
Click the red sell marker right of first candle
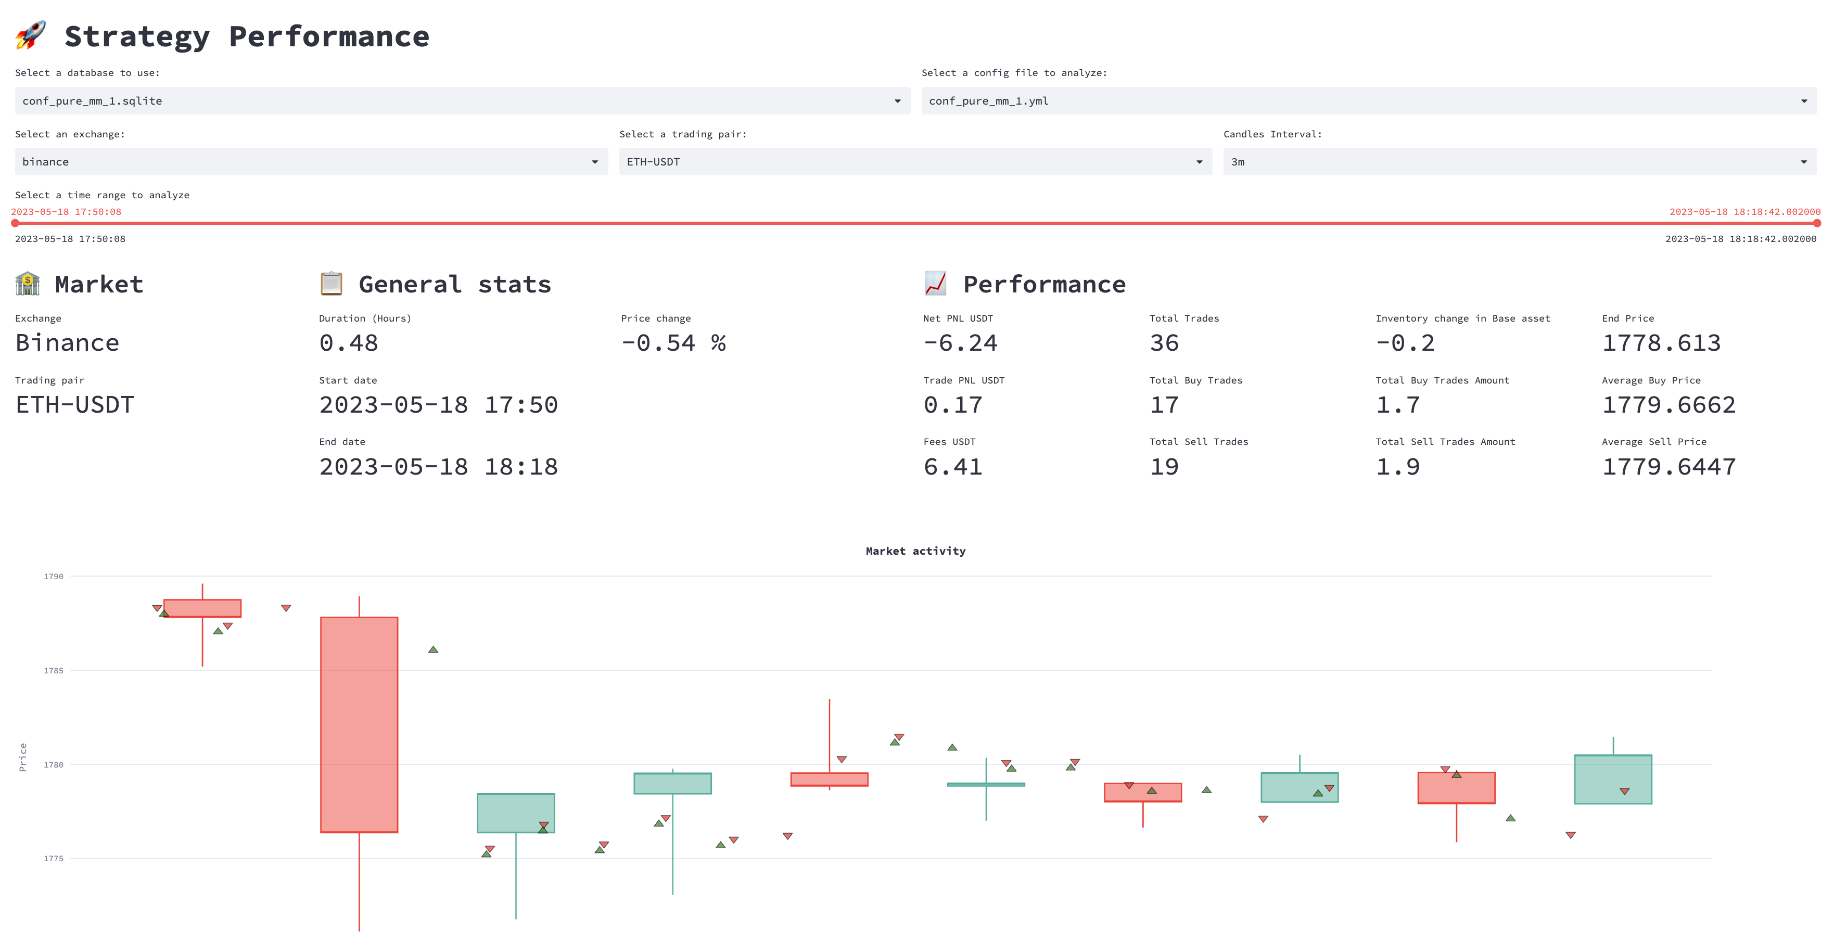(x=286, y=608)
